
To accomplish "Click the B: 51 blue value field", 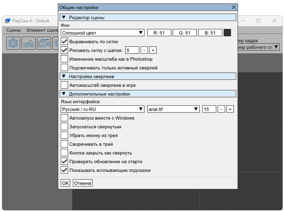I will tap(210, 33).
